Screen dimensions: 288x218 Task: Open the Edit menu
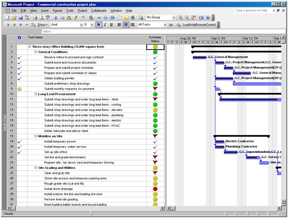coord(23,11)
